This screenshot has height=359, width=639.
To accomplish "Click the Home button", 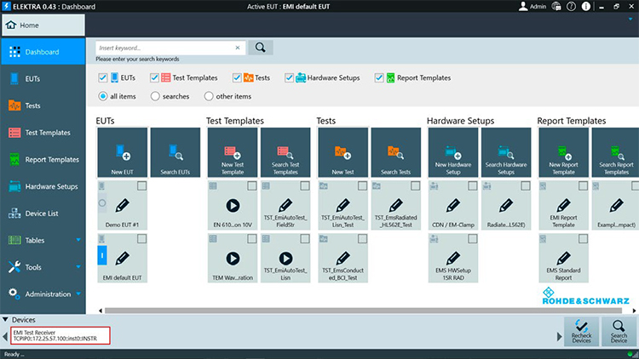I will [x=24, y=25].
